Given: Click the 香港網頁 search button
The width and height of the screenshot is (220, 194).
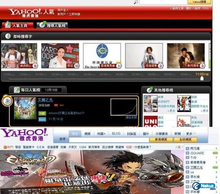Looking at the screenshot, I should tap(161, 139).
